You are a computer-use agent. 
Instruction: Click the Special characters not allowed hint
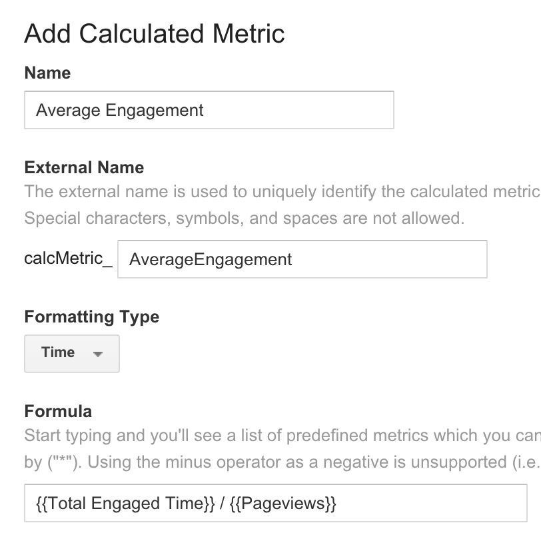(245, 219)
